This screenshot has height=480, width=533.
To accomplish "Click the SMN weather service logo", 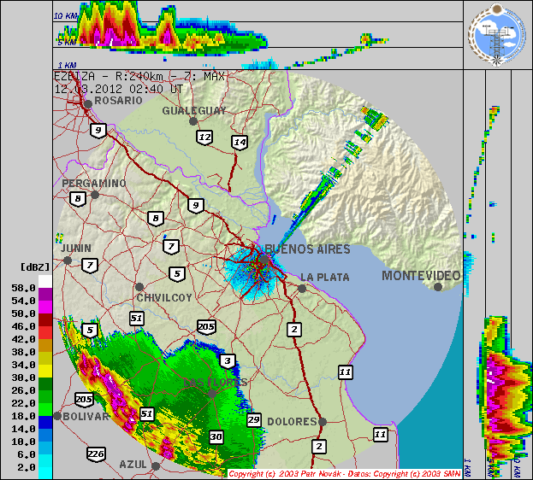I will 497,35.
